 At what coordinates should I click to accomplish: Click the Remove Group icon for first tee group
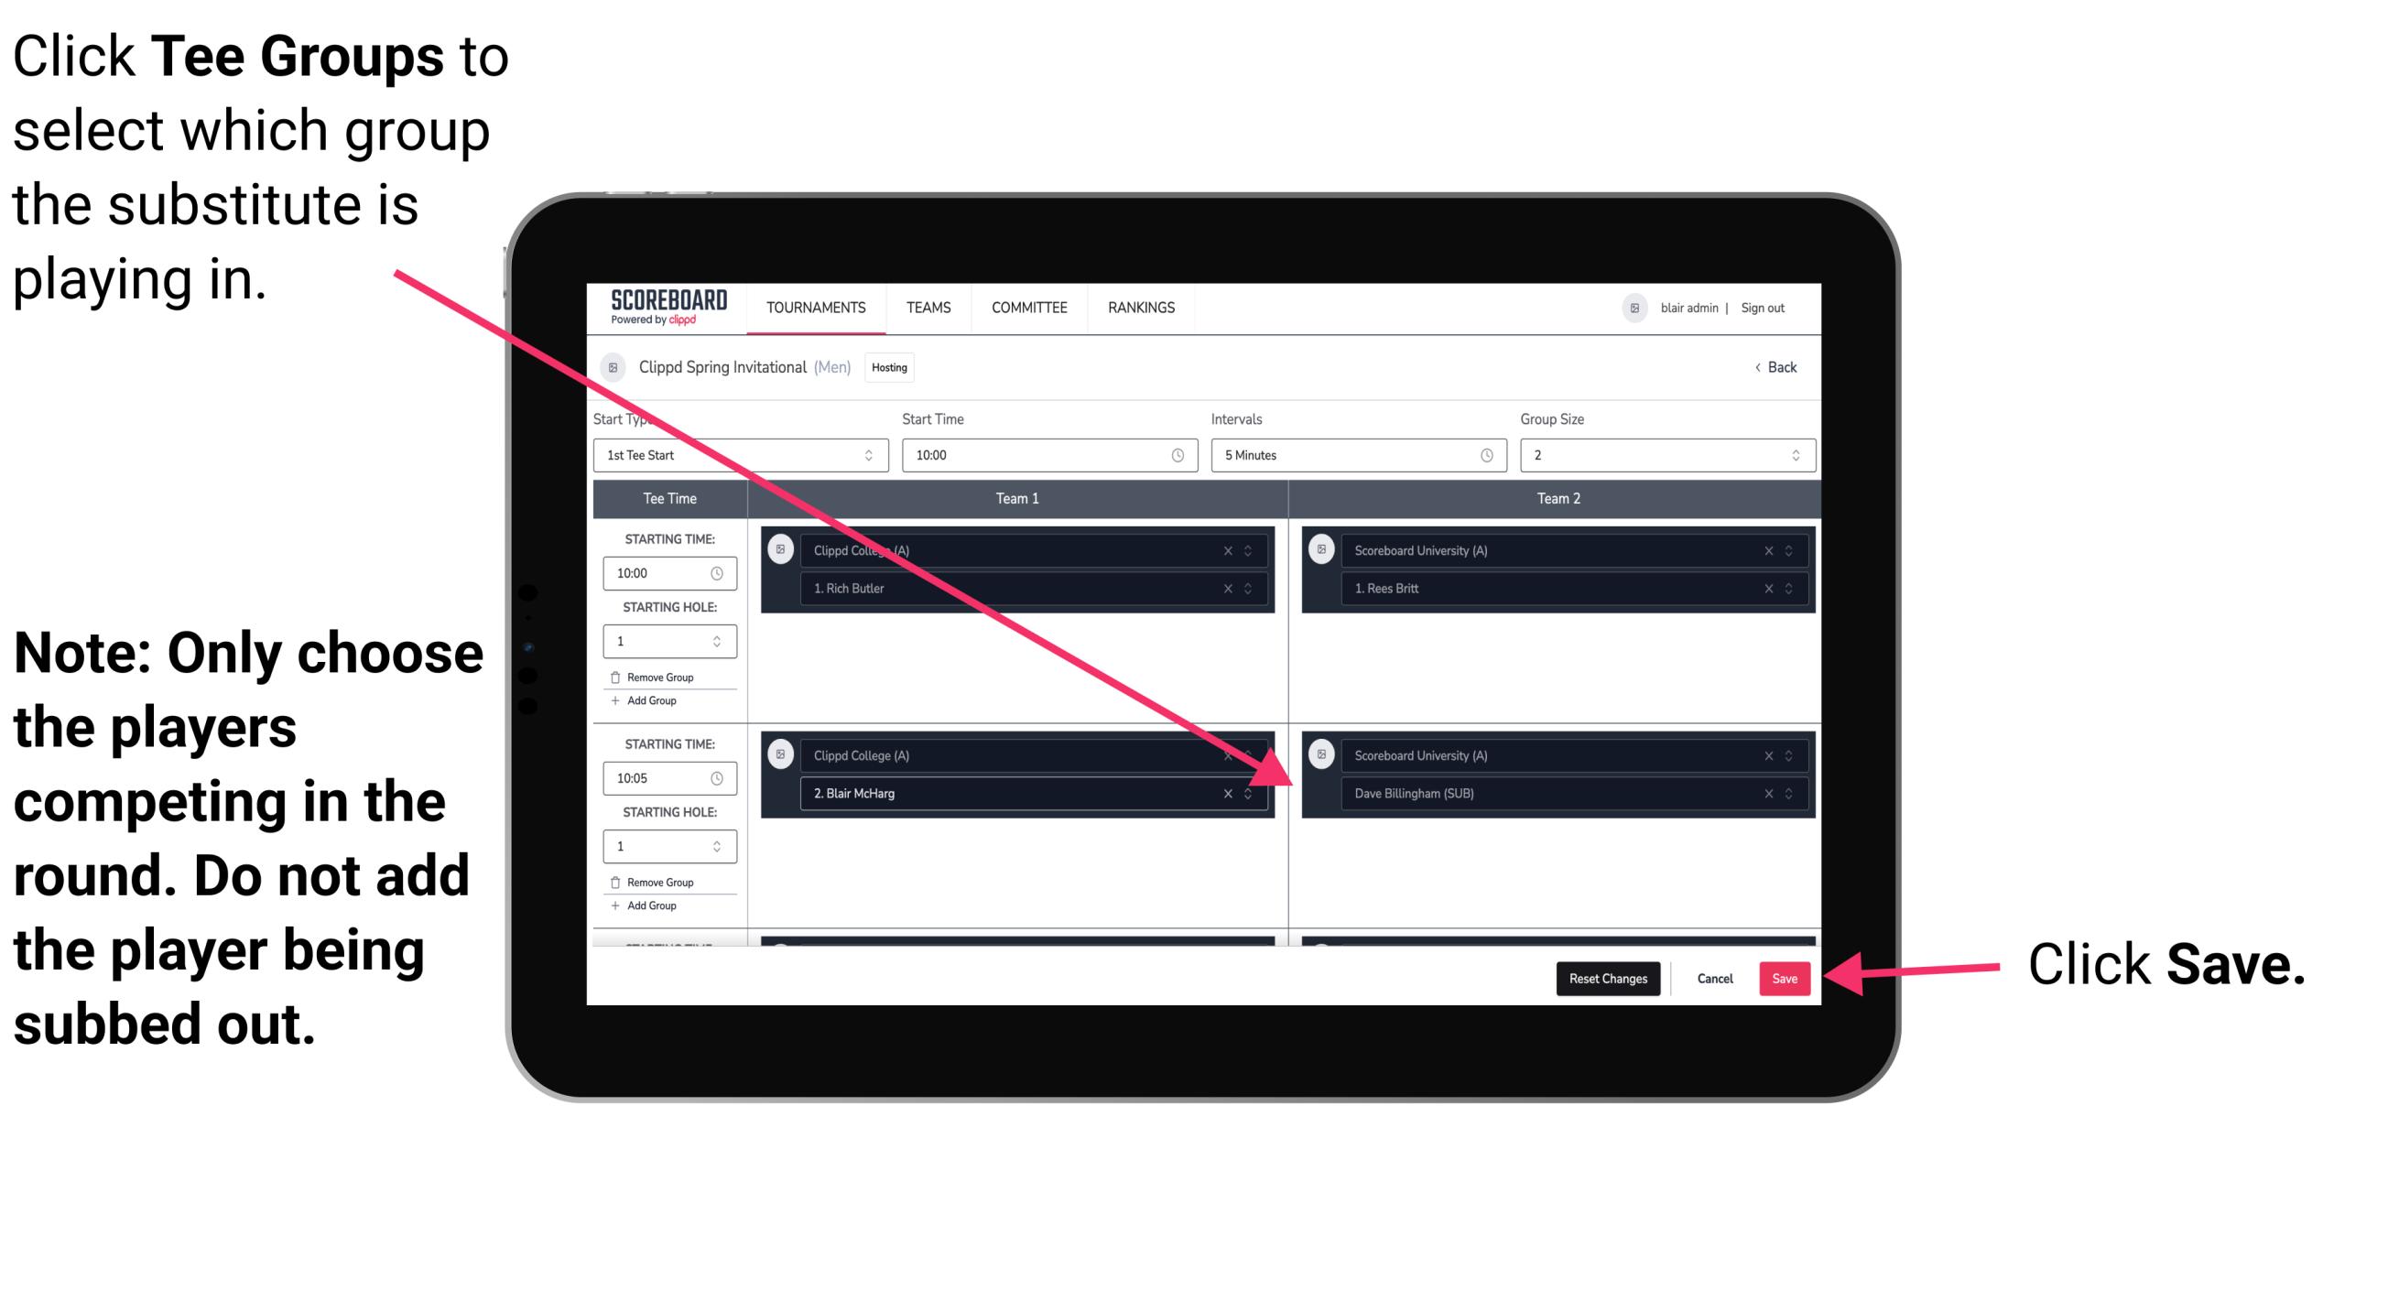tap(624, 674)
